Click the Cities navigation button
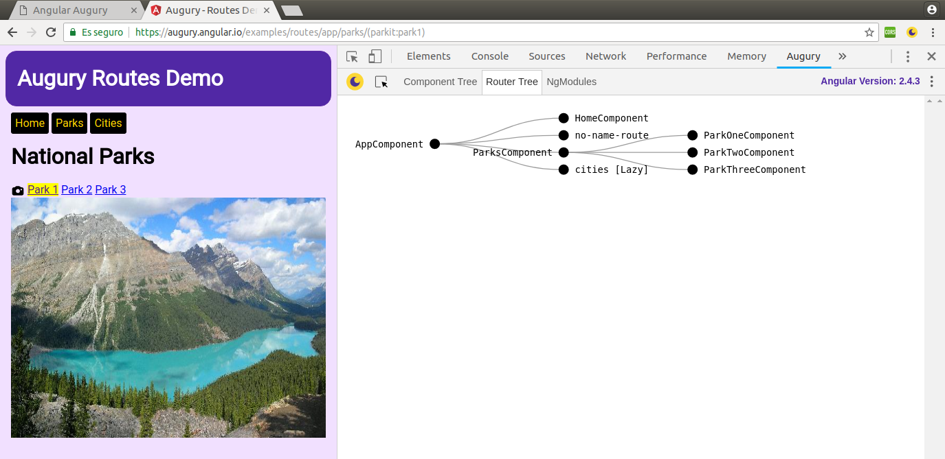This screenshot has height=459, width=945. tap(108, 123)
